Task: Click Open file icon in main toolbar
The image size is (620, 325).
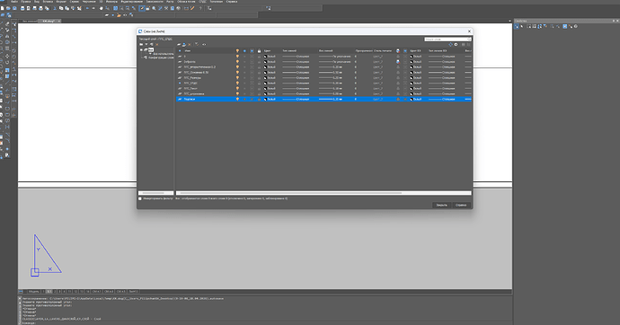Action: coord(8,8)
